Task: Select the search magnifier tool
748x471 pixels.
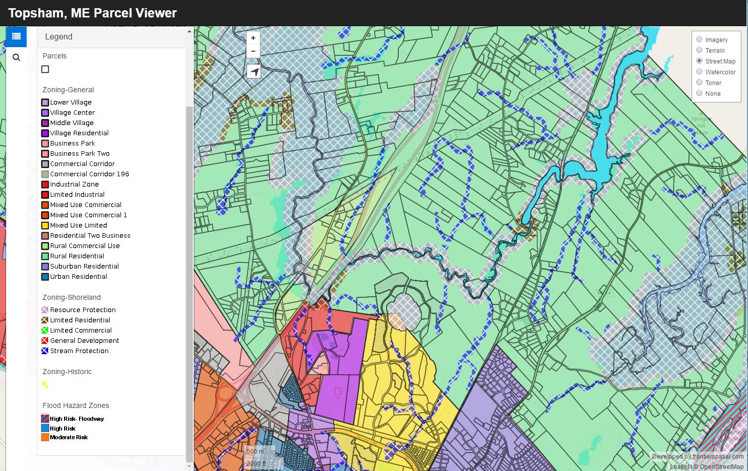Action: (x=16, y=57)
